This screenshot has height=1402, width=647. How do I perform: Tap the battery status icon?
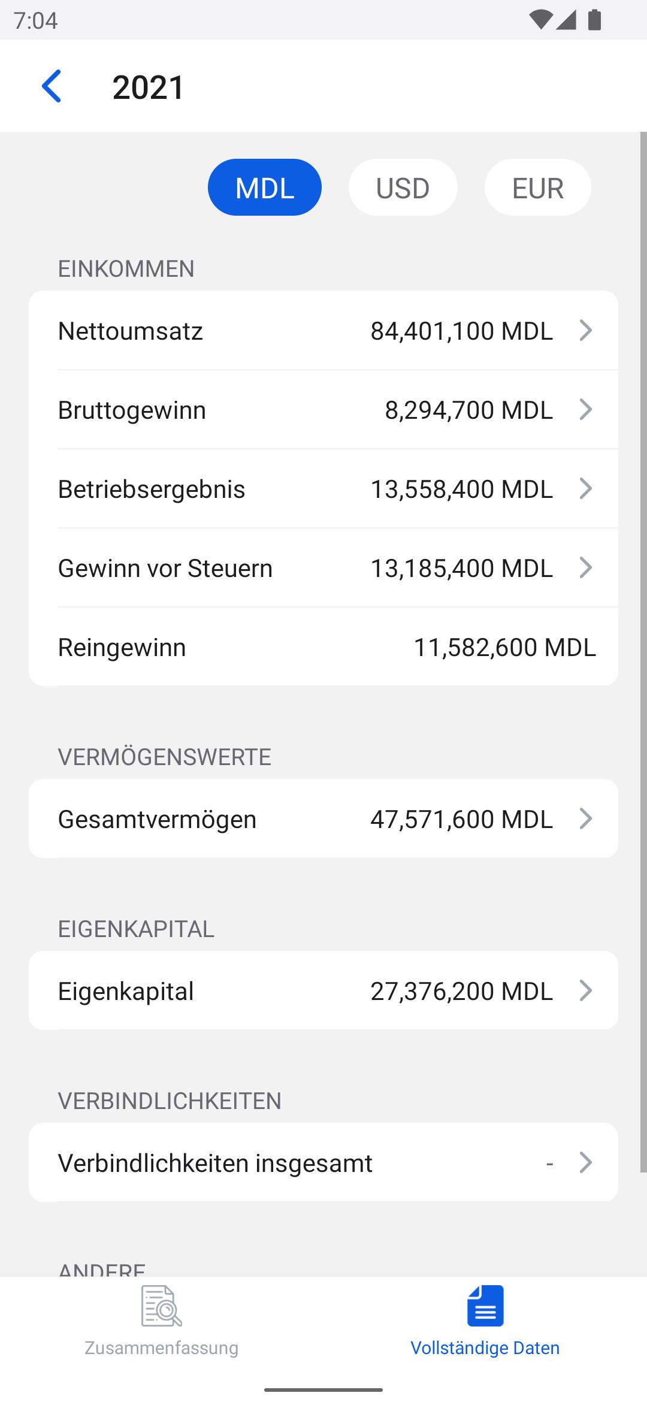pos(594,20)
